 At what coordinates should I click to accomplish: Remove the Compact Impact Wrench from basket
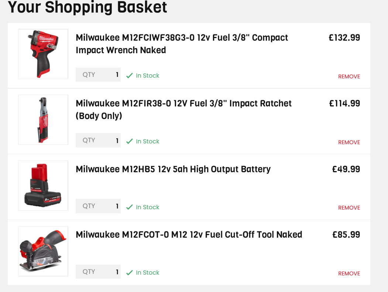click(349, 77)
